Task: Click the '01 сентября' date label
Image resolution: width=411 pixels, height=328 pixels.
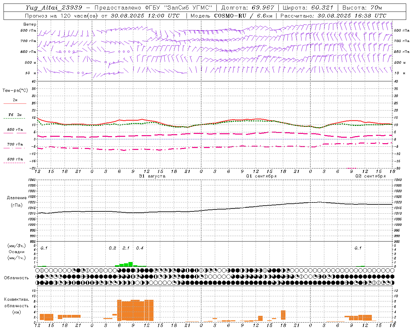Action: 261,176
